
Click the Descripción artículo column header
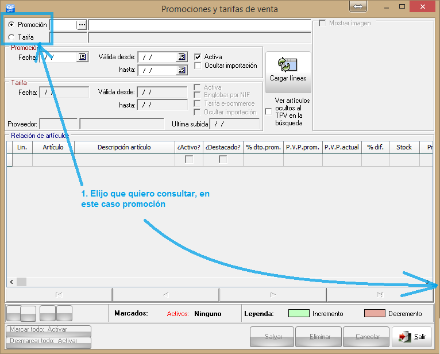coord(124,147)
